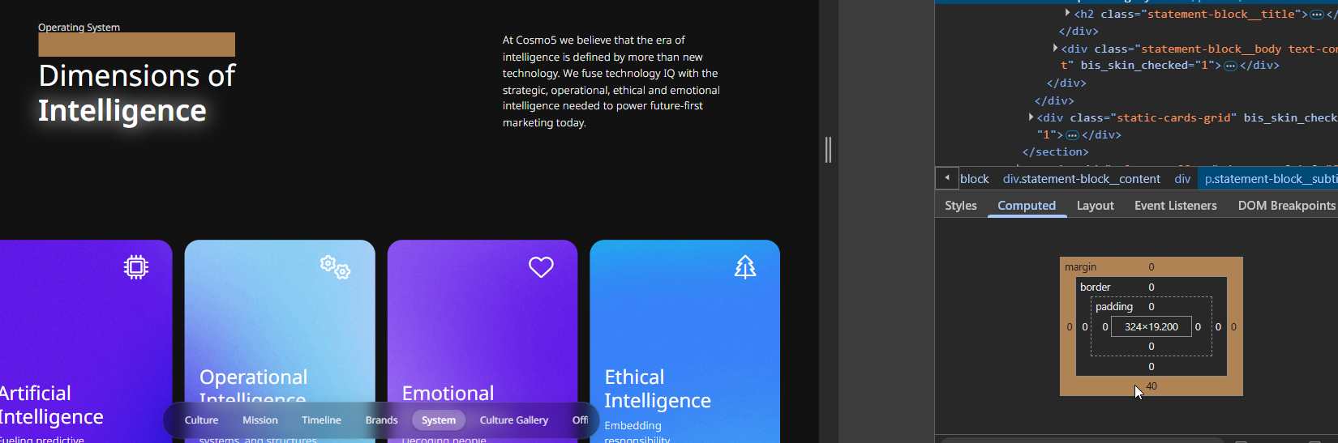Click div.statement-block__content in breadcrumb
The image size is (1338, 443).
click(1081, 179)
